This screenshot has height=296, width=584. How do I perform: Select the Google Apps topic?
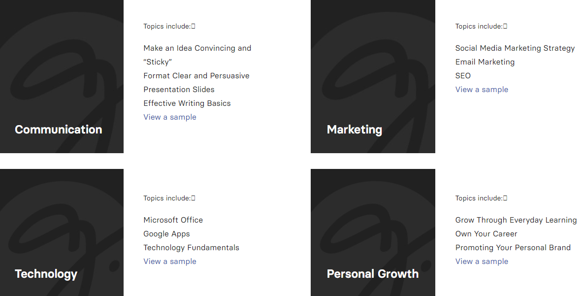pyautogui.click(x=166, y=234)
